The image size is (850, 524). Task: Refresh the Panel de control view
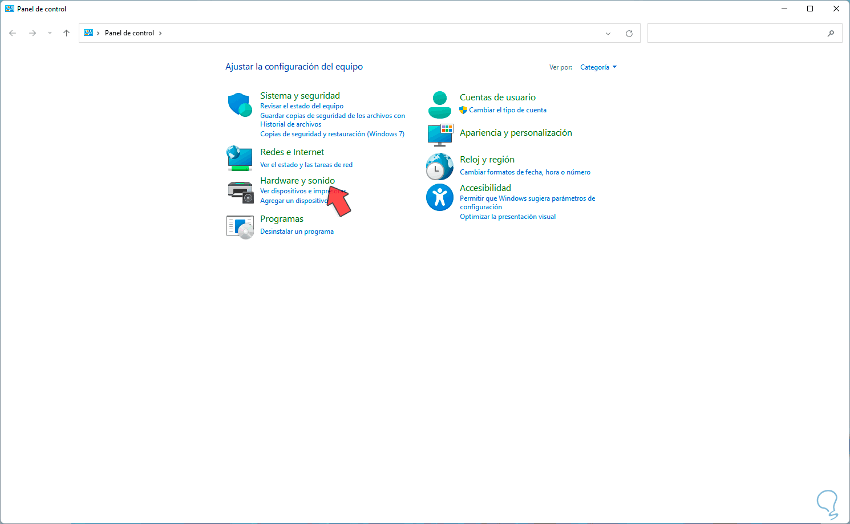tap(629, 34)
